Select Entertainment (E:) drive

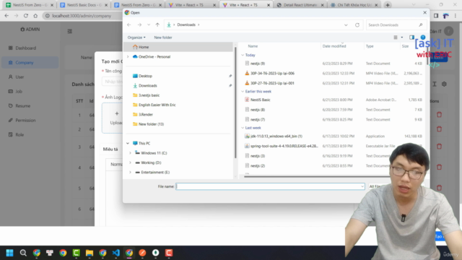(x=152, y=172)
